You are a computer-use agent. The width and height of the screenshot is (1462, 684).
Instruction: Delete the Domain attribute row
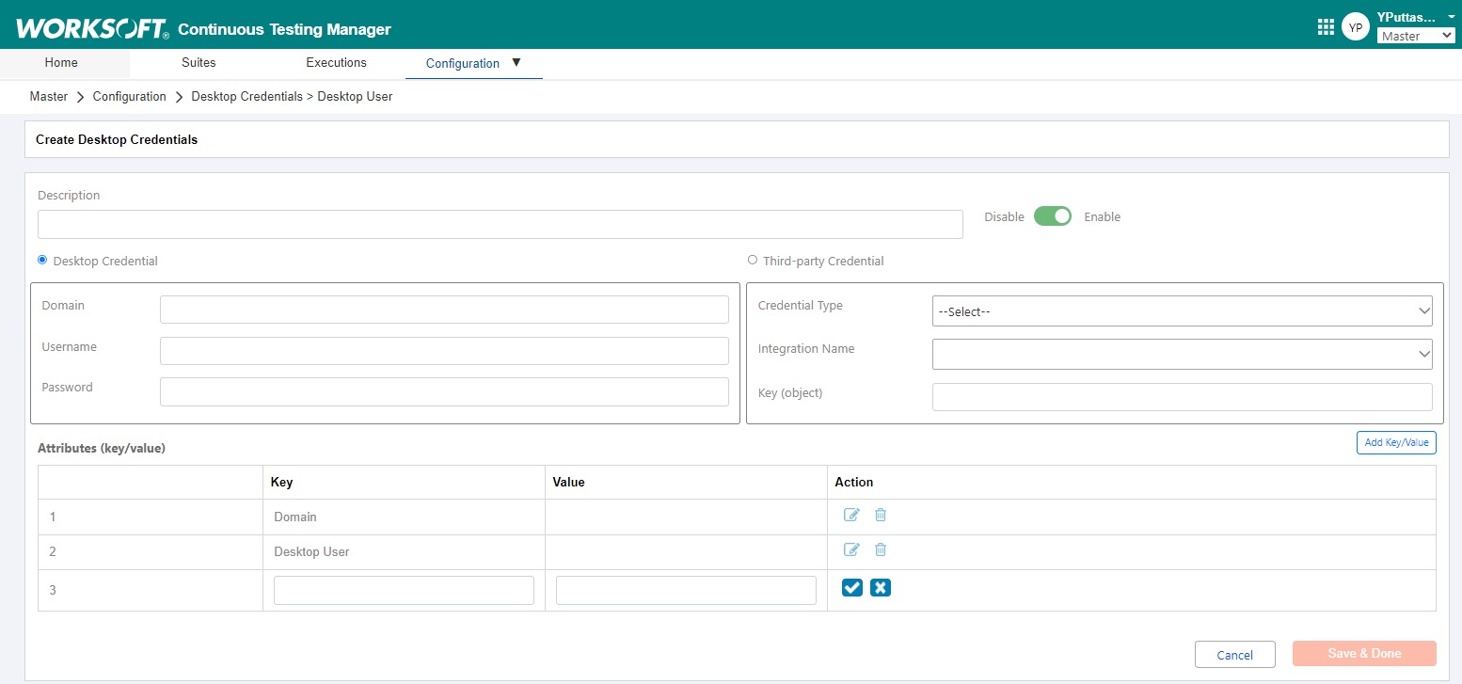click(881, 515)
